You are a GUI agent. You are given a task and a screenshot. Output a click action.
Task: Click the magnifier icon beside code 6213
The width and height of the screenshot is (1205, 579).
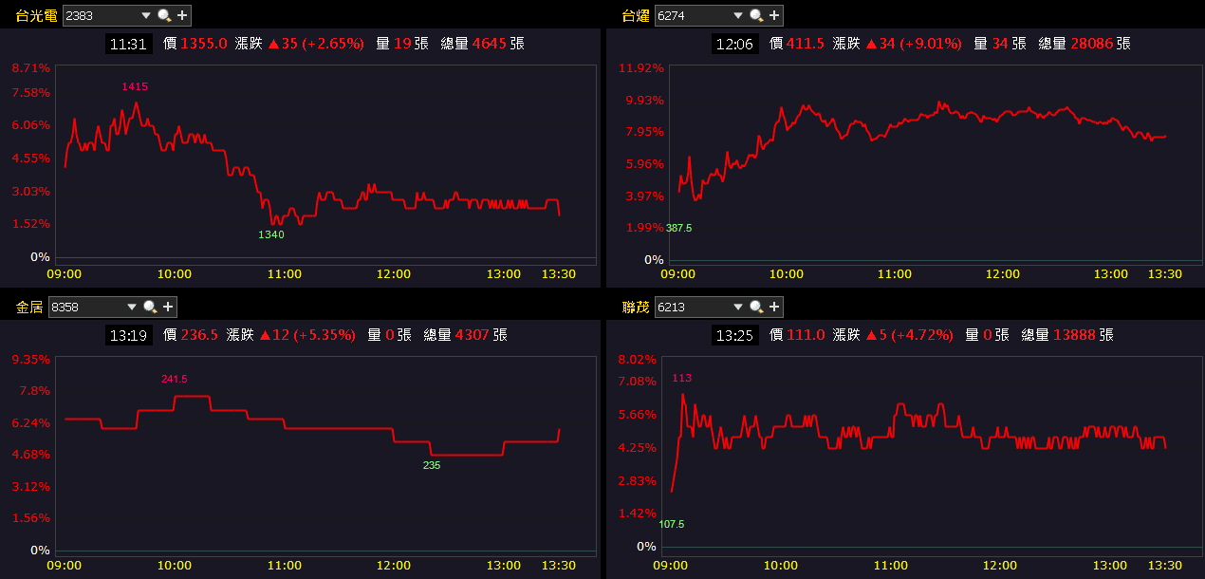pyautogui.click(x=756, y=307)
